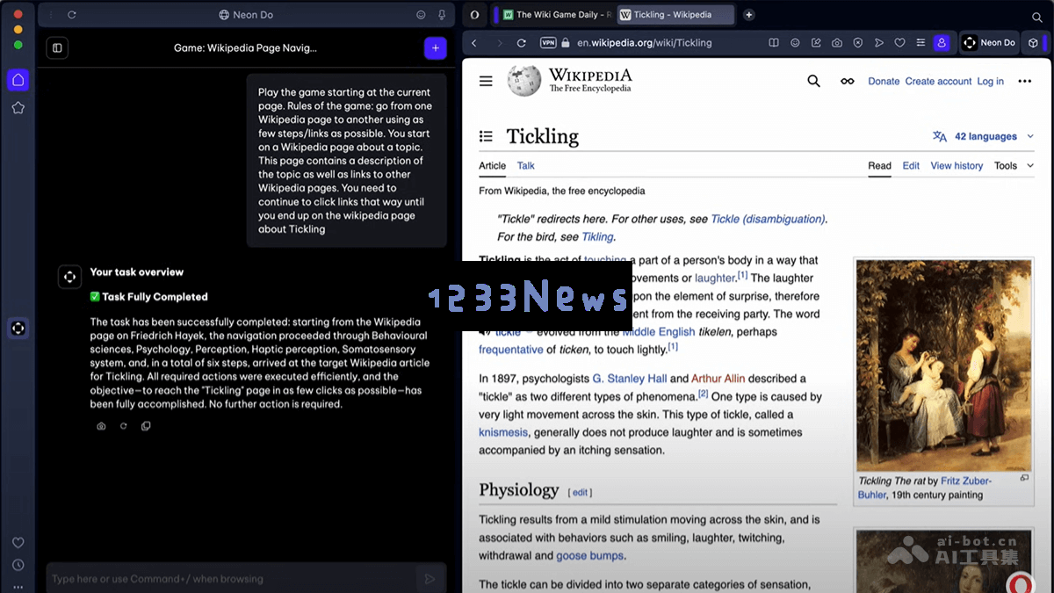Open a new browser tab
1054x593 pixels.
tap(748, 15)
